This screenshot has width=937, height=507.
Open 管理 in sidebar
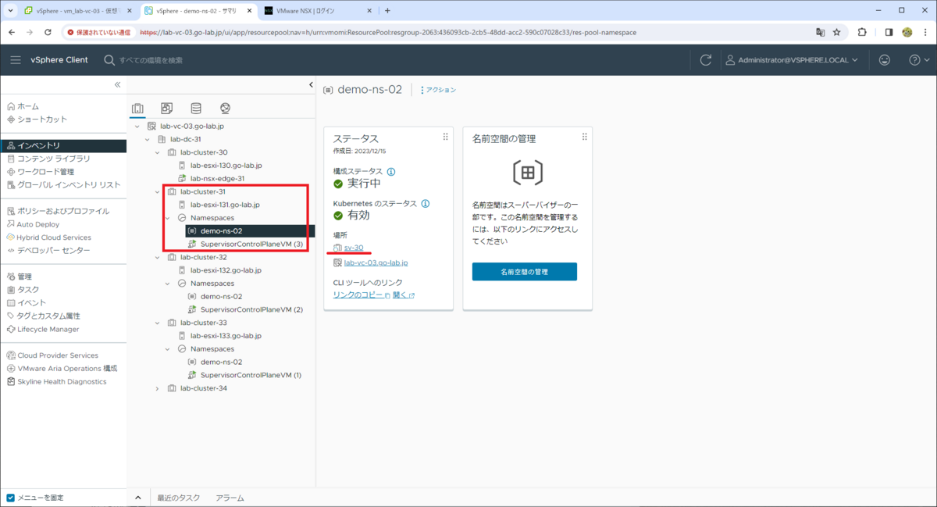coord(24,277)
